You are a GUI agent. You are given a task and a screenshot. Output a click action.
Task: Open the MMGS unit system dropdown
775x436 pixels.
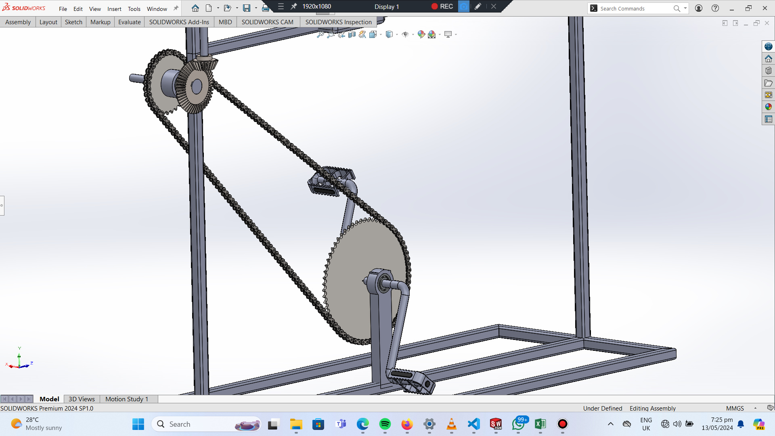pyautogui.click(x=755, y=408)
